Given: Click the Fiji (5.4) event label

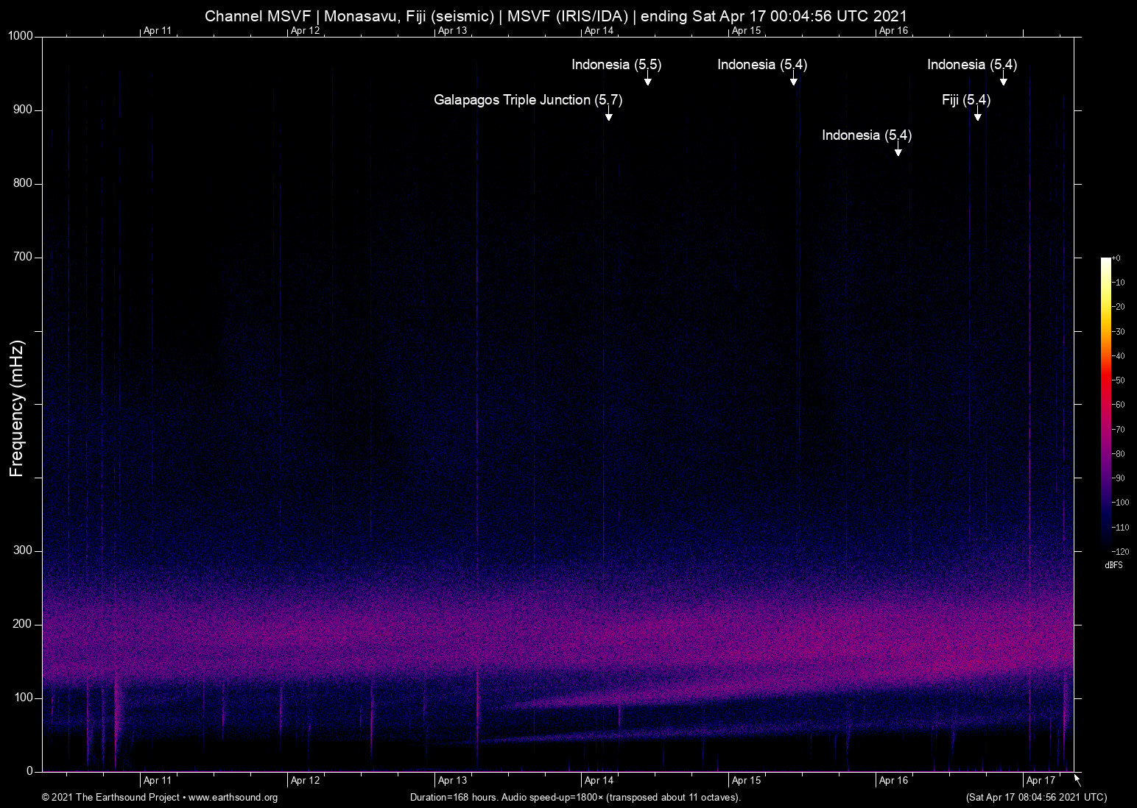Looking at the screenshot, I should [966, 100].
